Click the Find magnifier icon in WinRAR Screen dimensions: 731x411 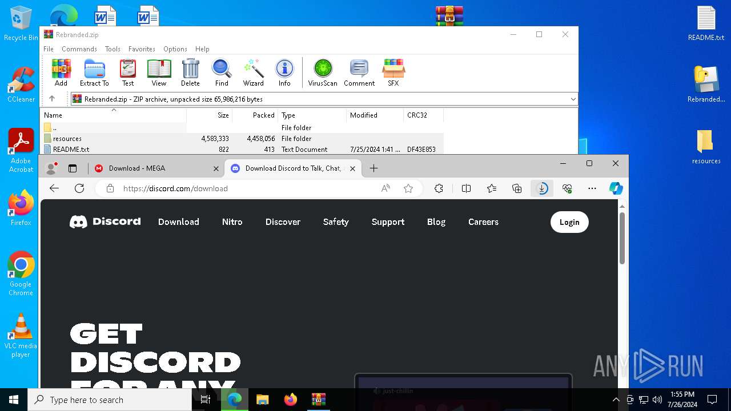[x=222, y=72]
